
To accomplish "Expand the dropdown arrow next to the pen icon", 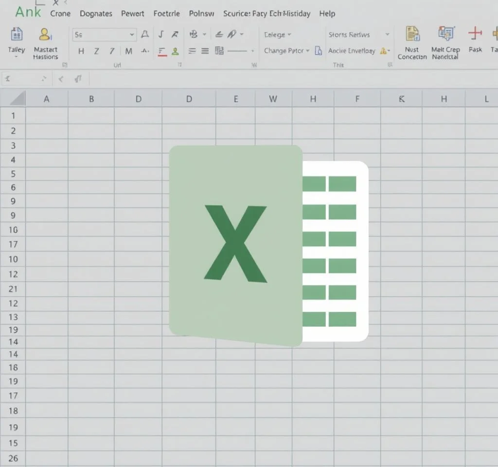I will click(242, 34).
